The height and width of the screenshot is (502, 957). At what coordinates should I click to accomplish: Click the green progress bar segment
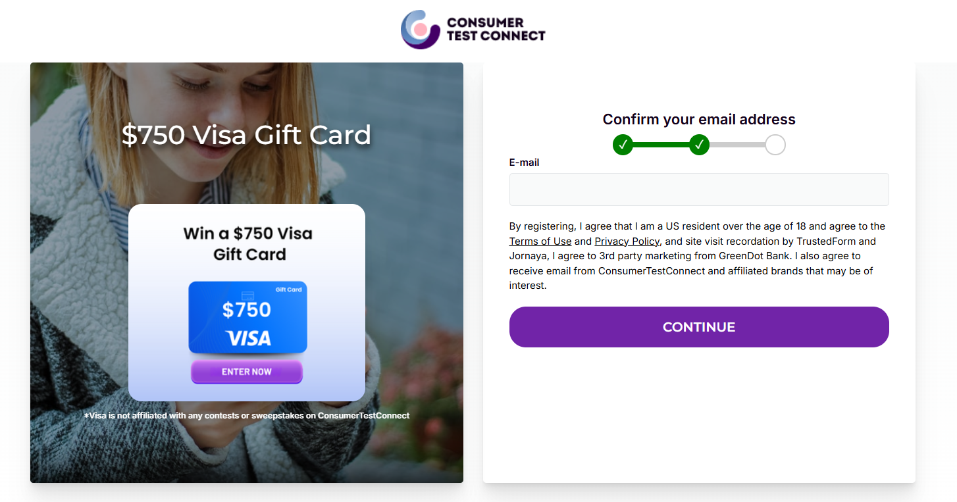[661, 145]
